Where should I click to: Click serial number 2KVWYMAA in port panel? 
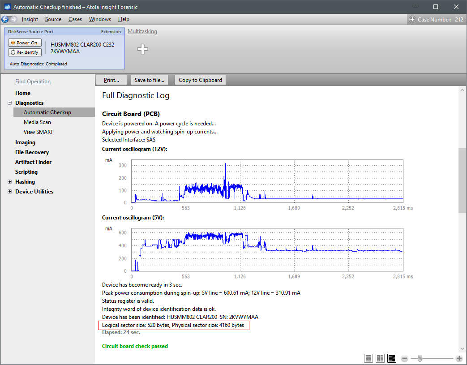pos(65,51)
